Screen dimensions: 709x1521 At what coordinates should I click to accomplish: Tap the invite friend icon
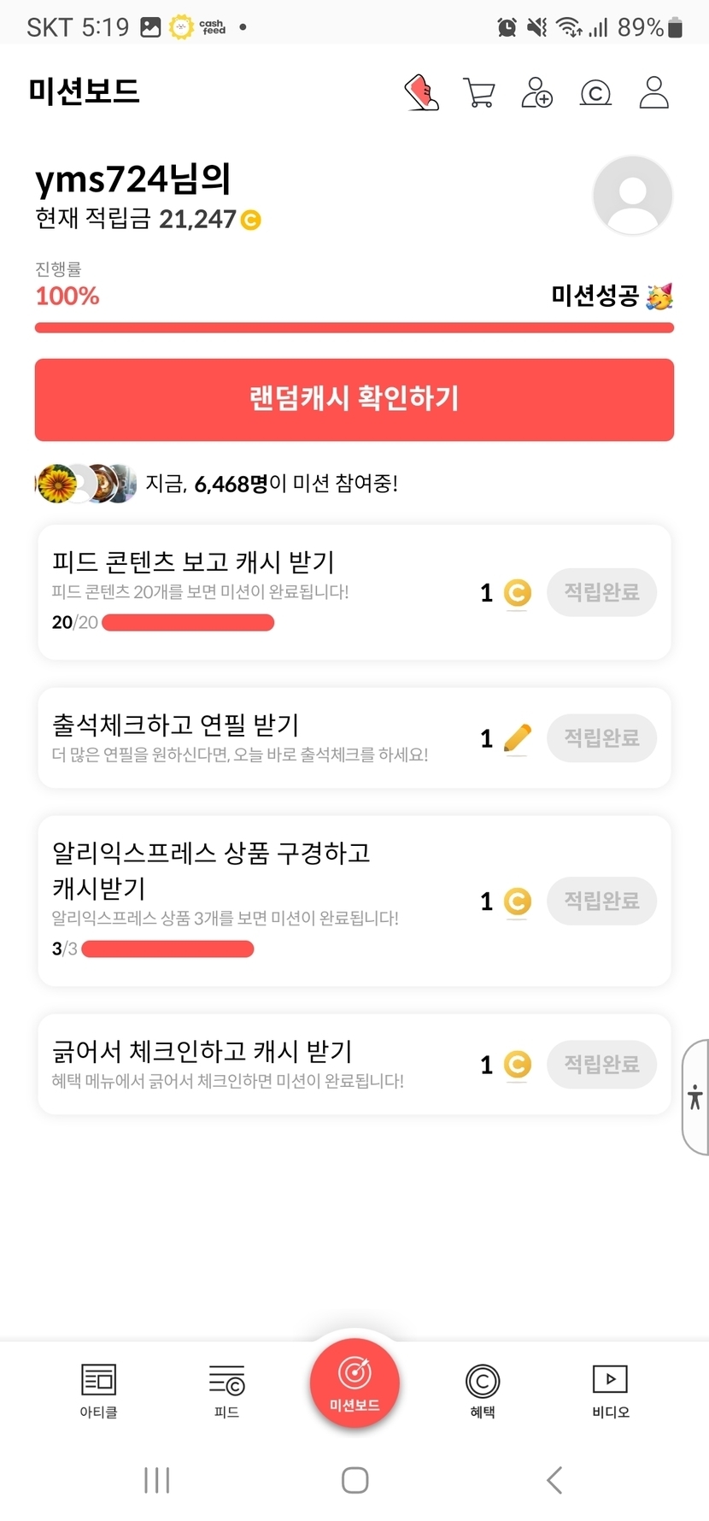point(536,92)
